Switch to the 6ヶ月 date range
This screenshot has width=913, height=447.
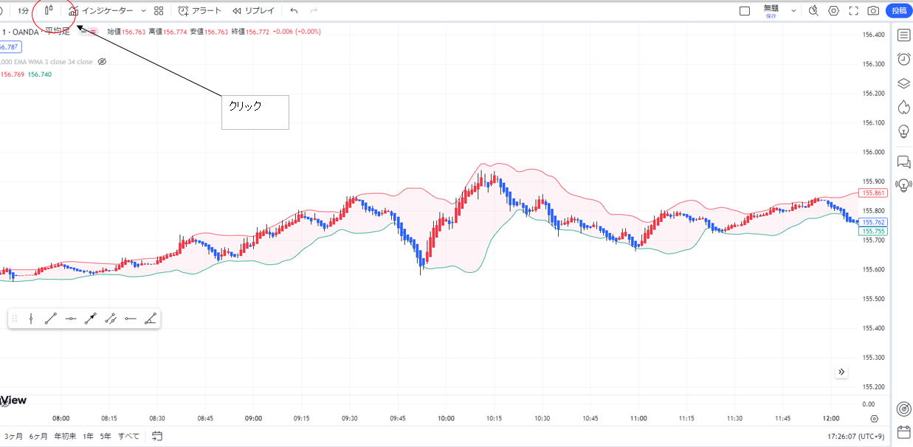click(x=38, y=436)
